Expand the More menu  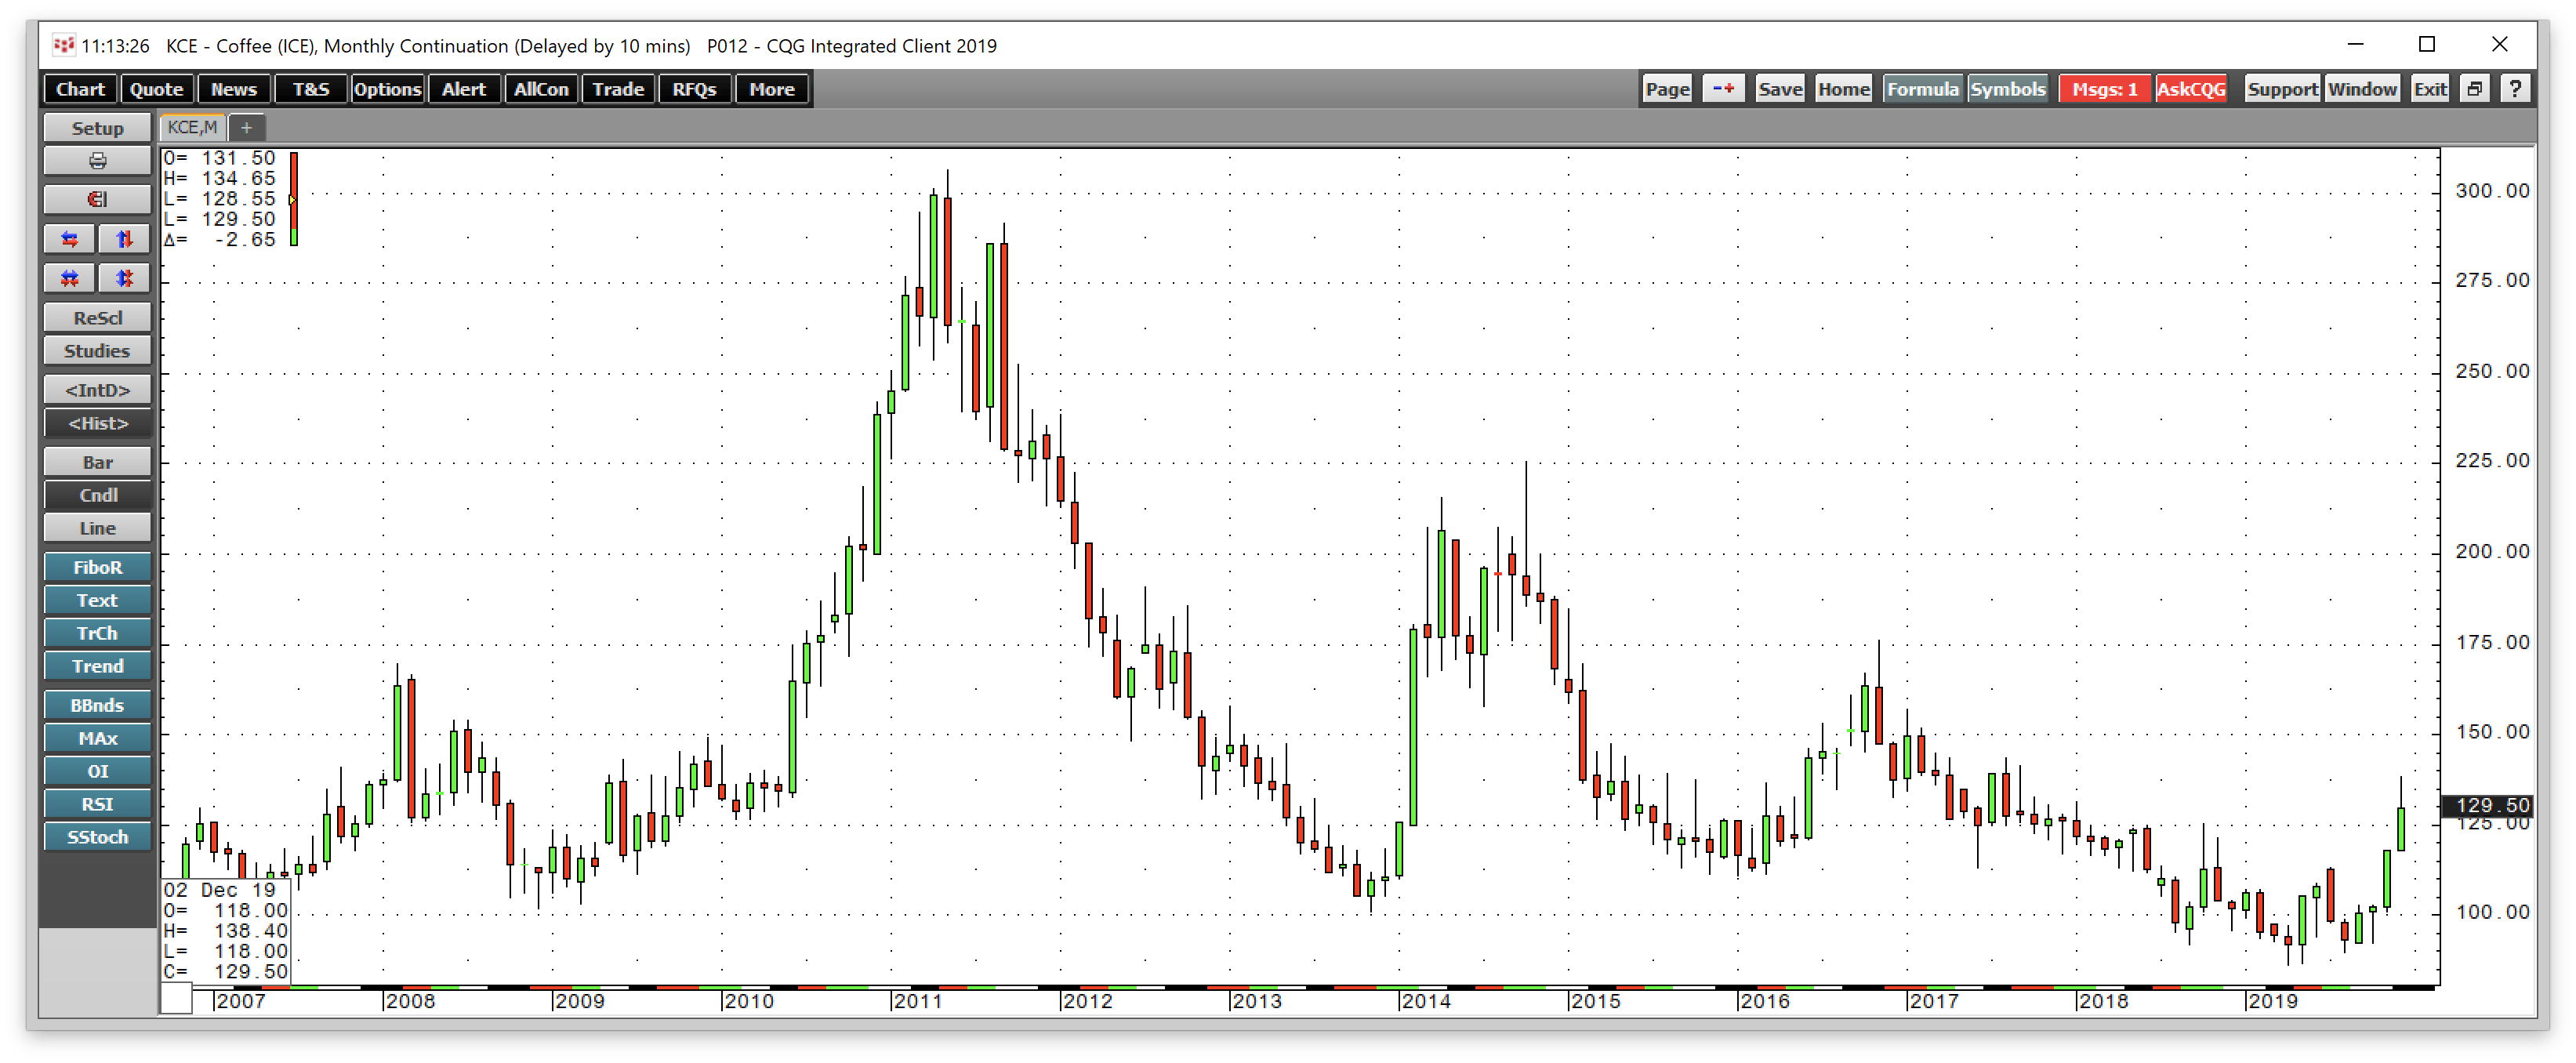[772, 89]
